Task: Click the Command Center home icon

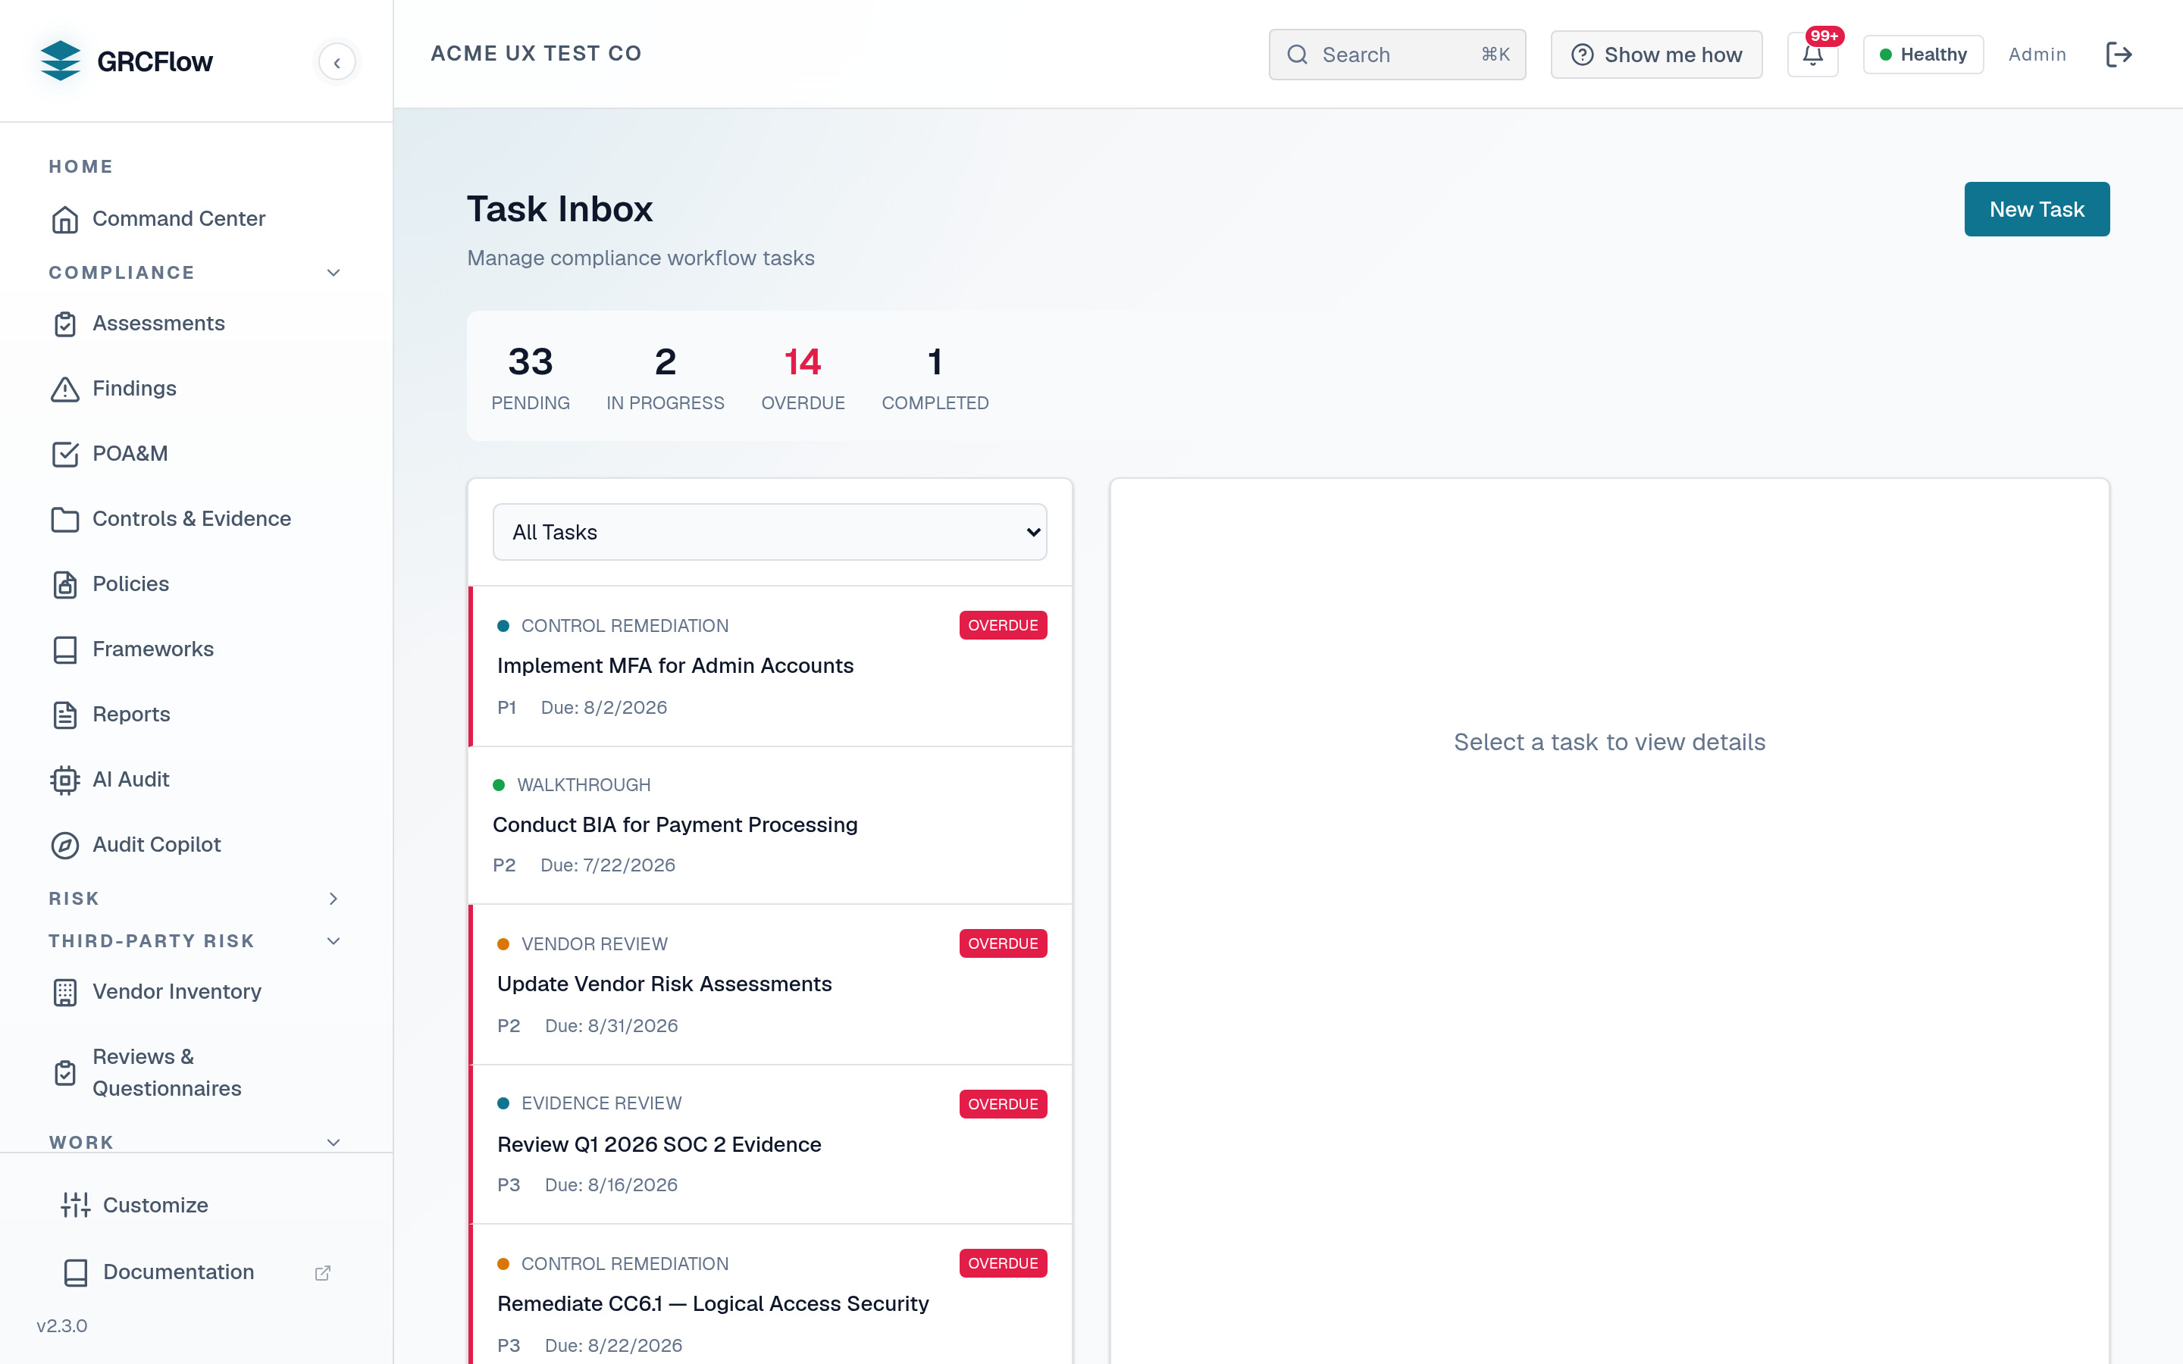Action: 65,219
